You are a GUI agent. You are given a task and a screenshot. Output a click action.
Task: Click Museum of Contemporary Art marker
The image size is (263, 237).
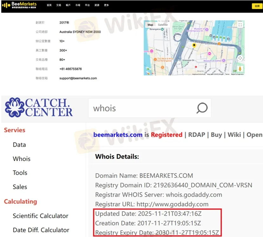click(207, 30)
